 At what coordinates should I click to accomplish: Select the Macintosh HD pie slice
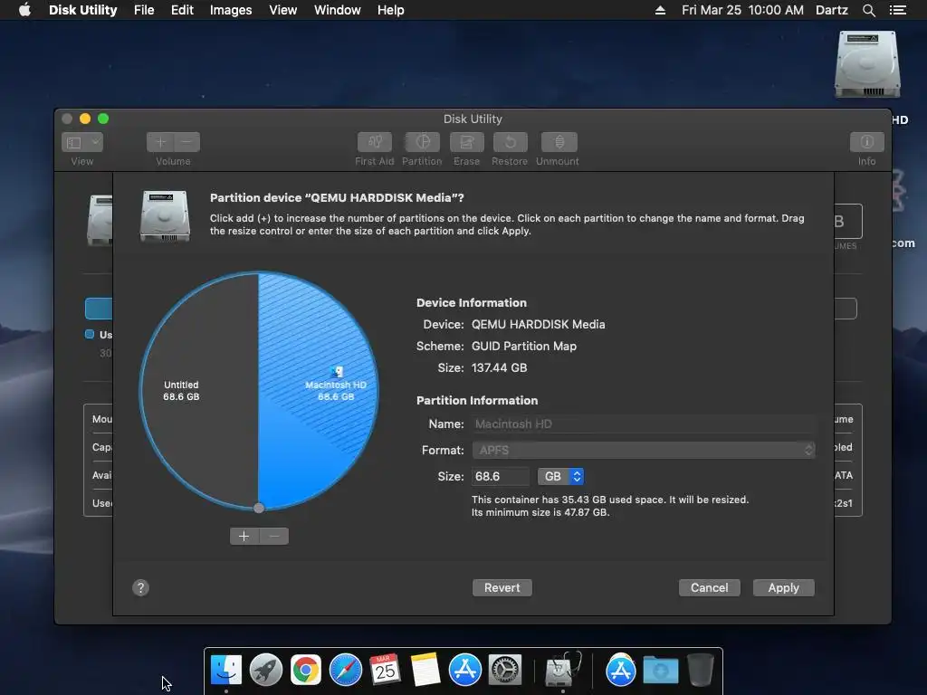point(318,390)
